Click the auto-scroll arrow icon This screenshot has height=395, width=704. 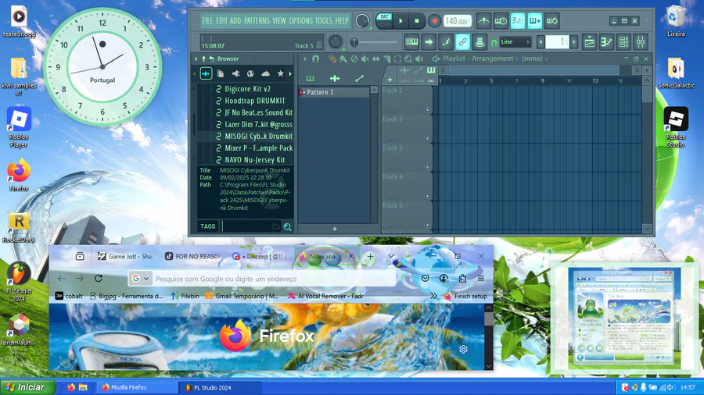pos(429,42)
